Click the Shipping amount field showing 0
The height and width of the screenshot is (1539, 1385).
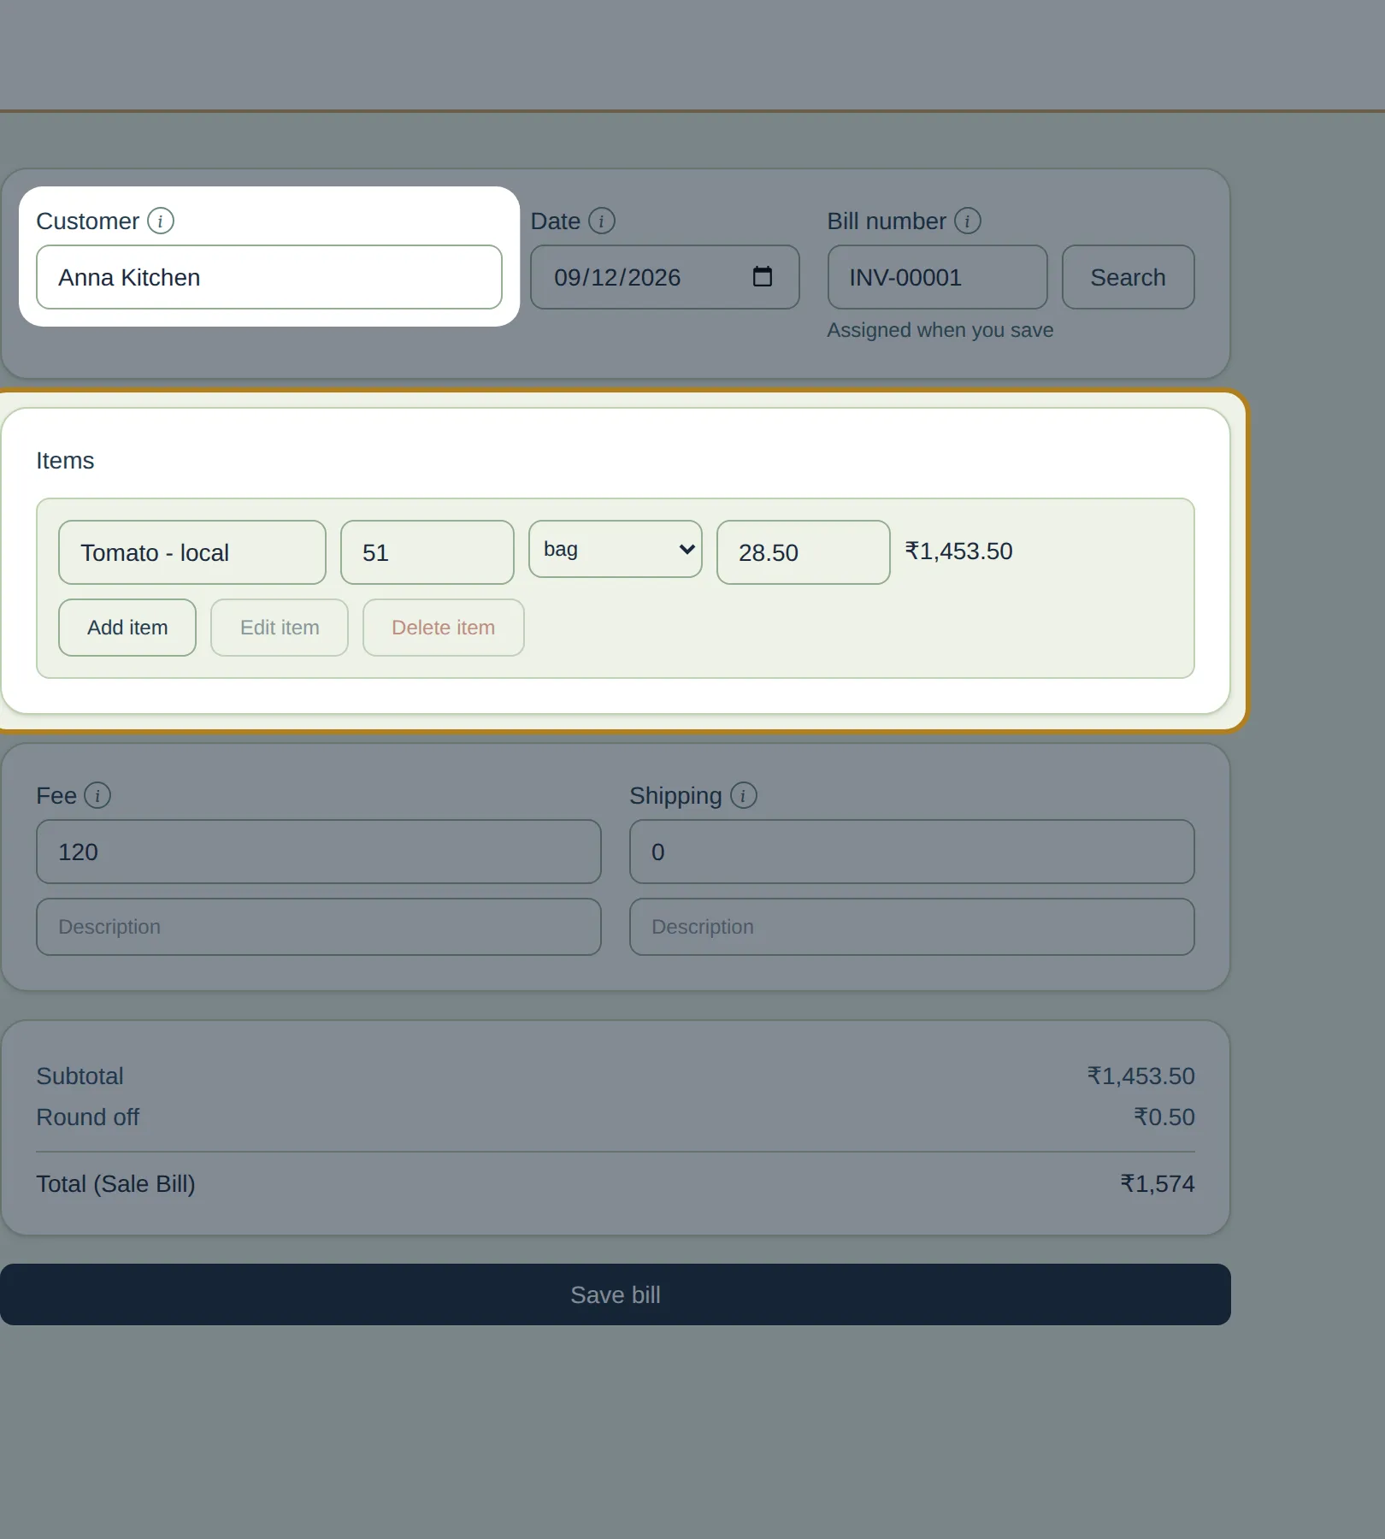pyautogui.click(x=912, y=852)
